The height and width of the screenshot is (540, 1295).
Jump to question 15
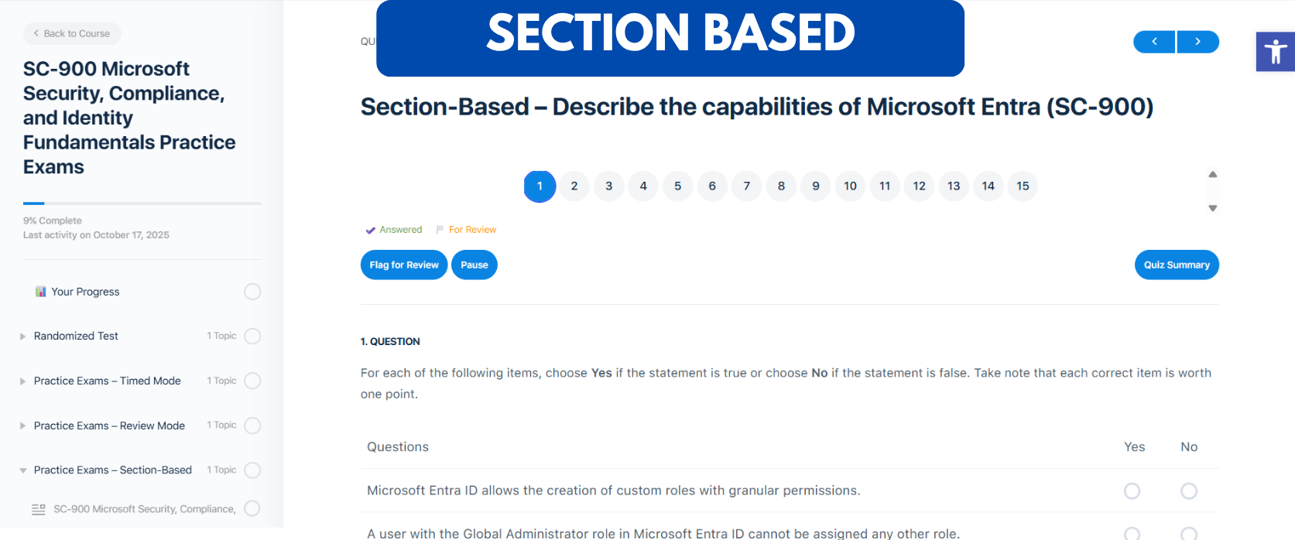pyautogui.click(x=1023, y=186)
